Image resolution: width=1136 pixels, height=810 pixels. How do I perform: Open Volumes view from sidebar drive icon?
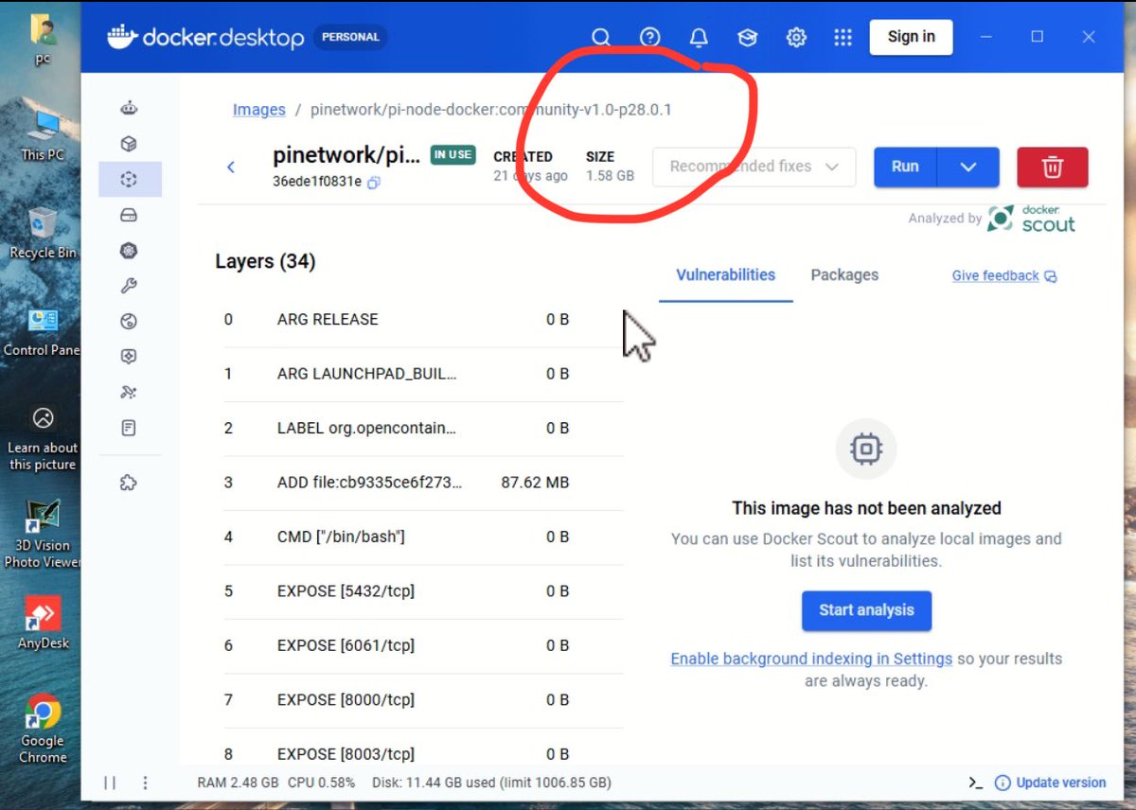pyautogui.click(x=130, y=215)
